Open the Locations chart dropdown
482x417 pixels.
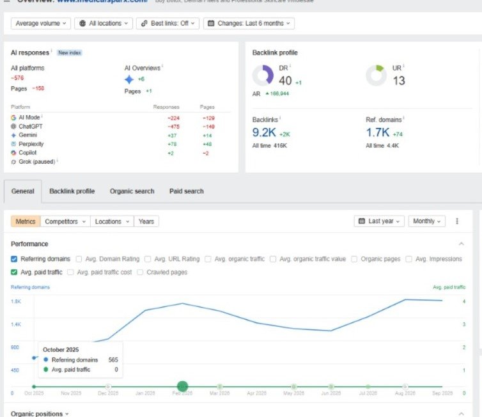[x=113, y=221]
